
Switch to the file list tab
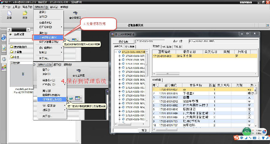point(130,47)
